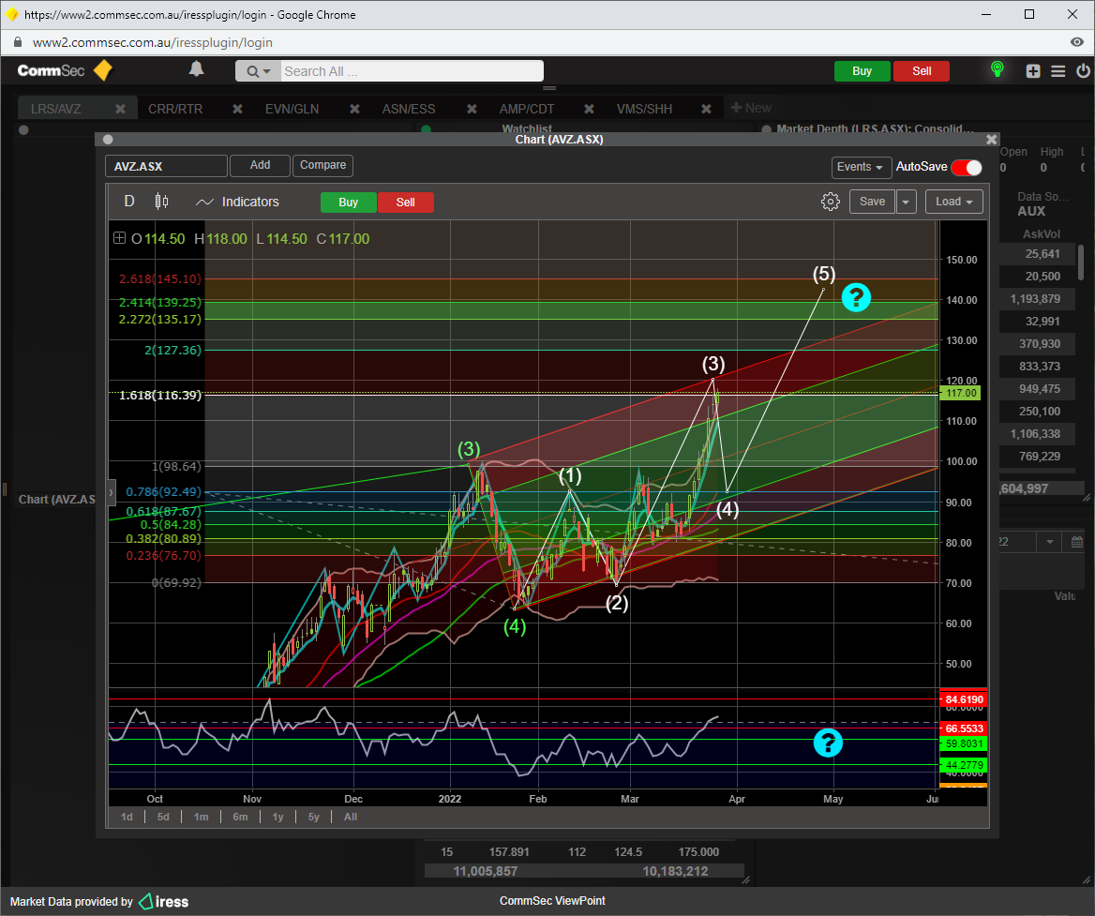The image size is (1095, 916).
Task: Click the Compare button
Action: coord(322,165)
